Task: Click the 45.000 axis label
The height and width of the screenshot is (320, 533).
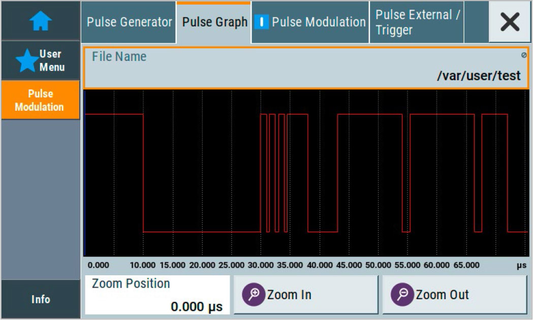Action: [x=349, y=265]
